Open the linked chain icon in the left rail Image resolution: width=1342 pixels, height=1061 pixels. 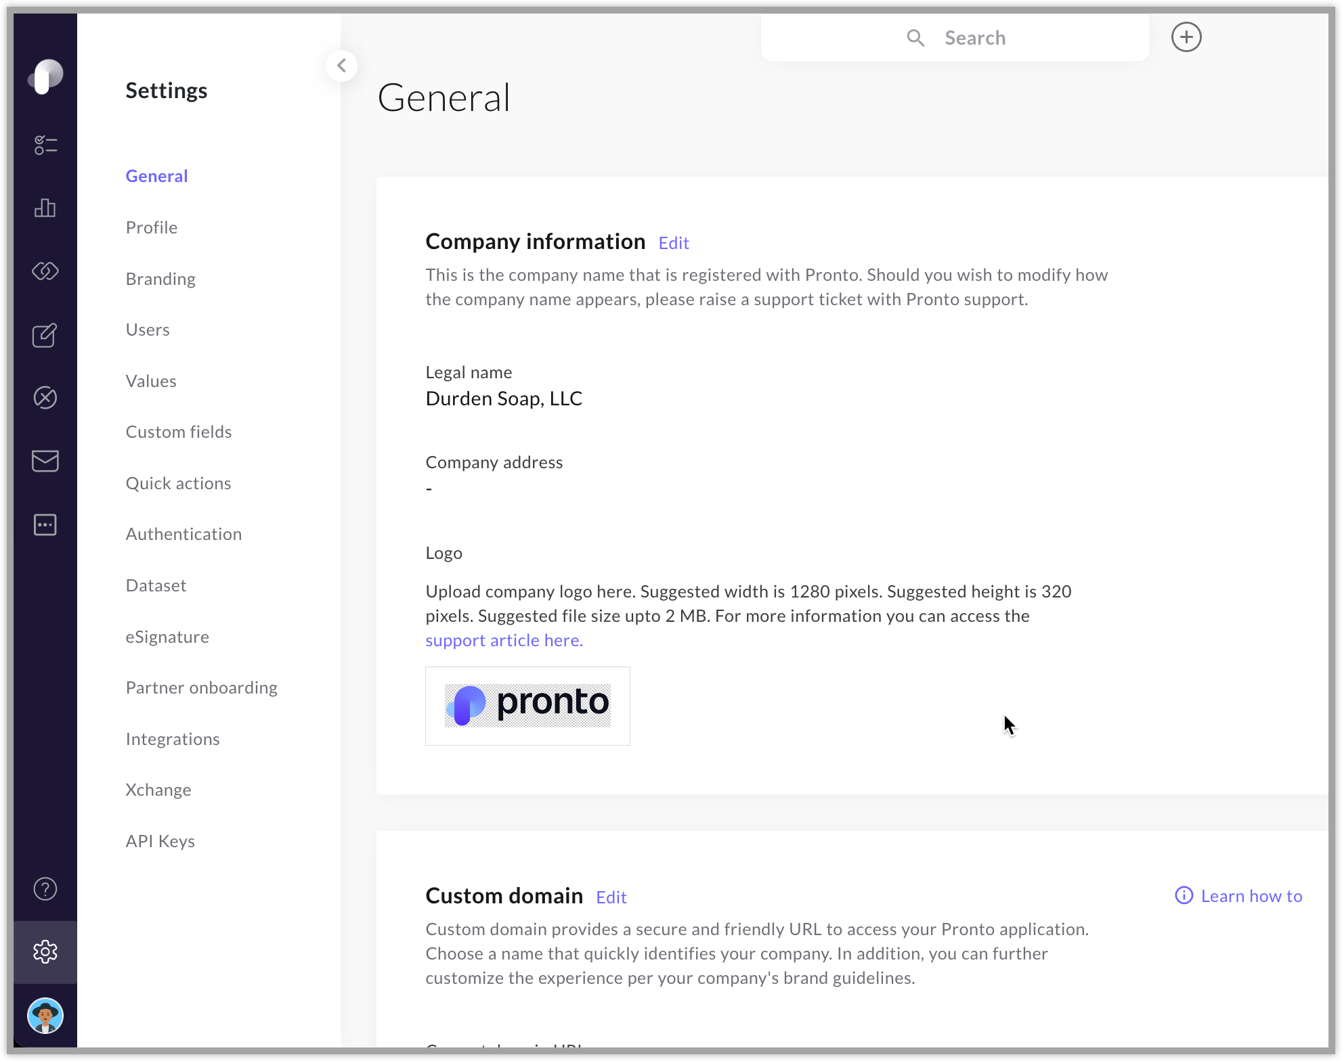point(45,271)
